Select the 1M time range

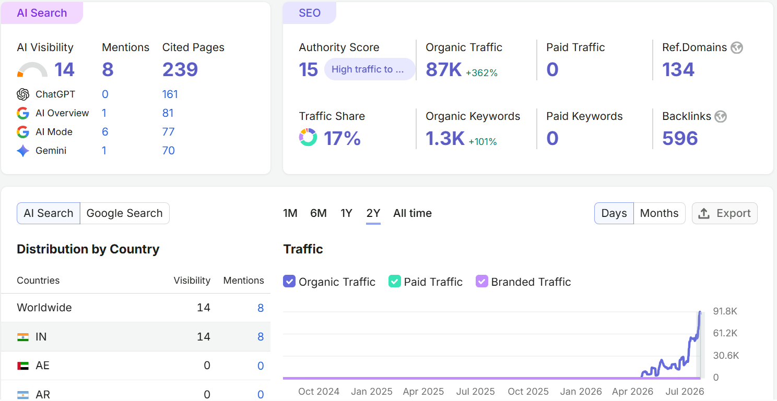[x=290, y=213]
